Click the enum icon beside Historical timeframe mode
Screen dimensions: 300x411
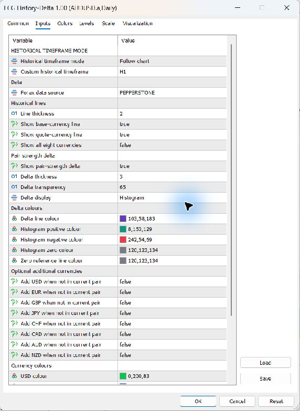tap(14, 61)
